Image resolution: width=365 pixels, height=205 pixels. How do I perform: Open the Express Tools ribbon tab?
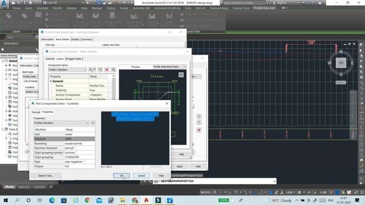click(x=241, y=8)
